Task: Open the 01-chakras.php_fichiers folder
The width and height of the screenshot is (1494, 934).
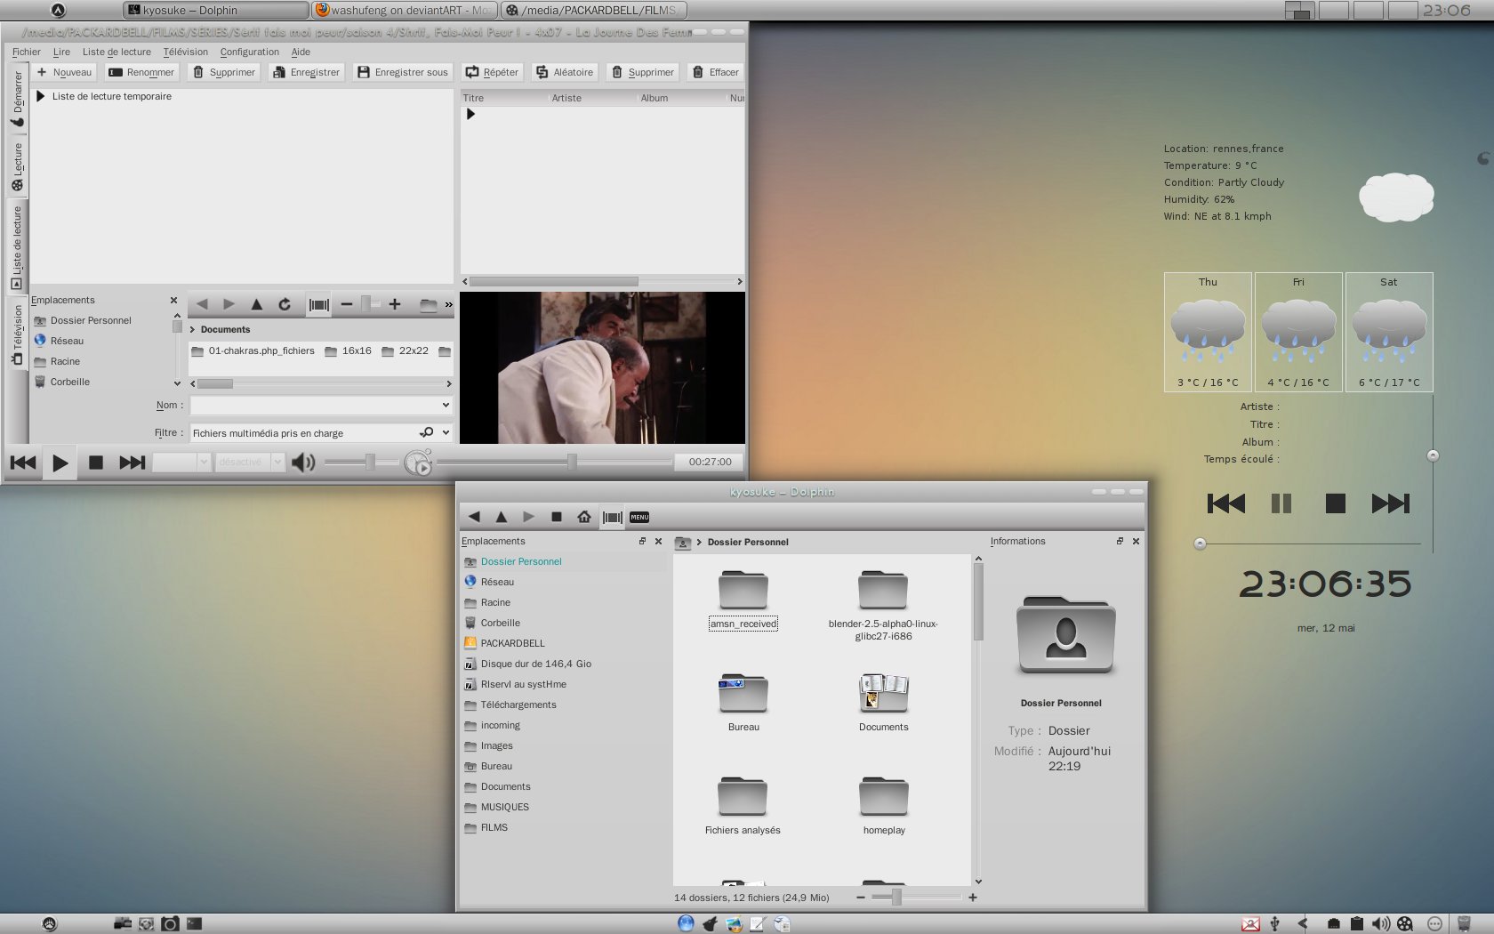Action: 253,351
